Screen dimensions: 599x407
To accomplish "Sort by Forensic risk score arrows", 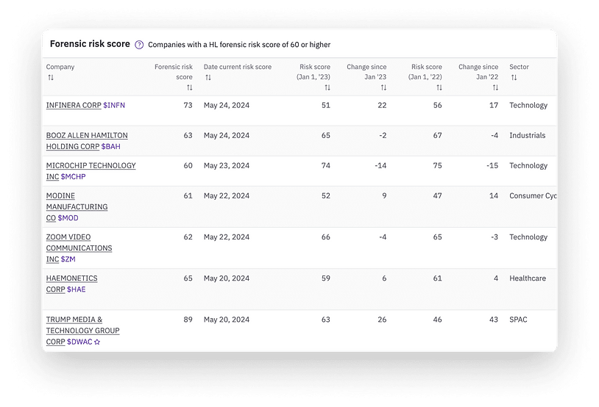I will [x=189, y=88].
